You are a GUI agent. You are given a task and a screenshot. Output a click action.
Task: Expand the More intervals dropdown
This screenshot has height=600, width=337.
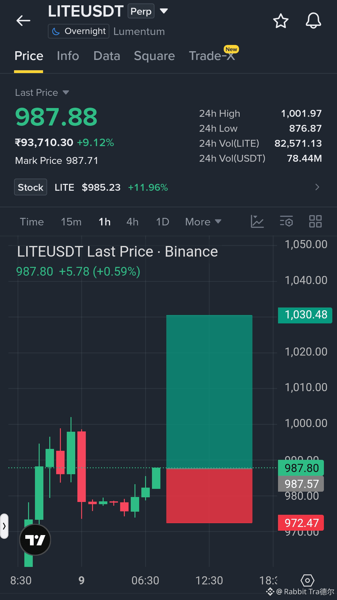[x=203, y=222]
